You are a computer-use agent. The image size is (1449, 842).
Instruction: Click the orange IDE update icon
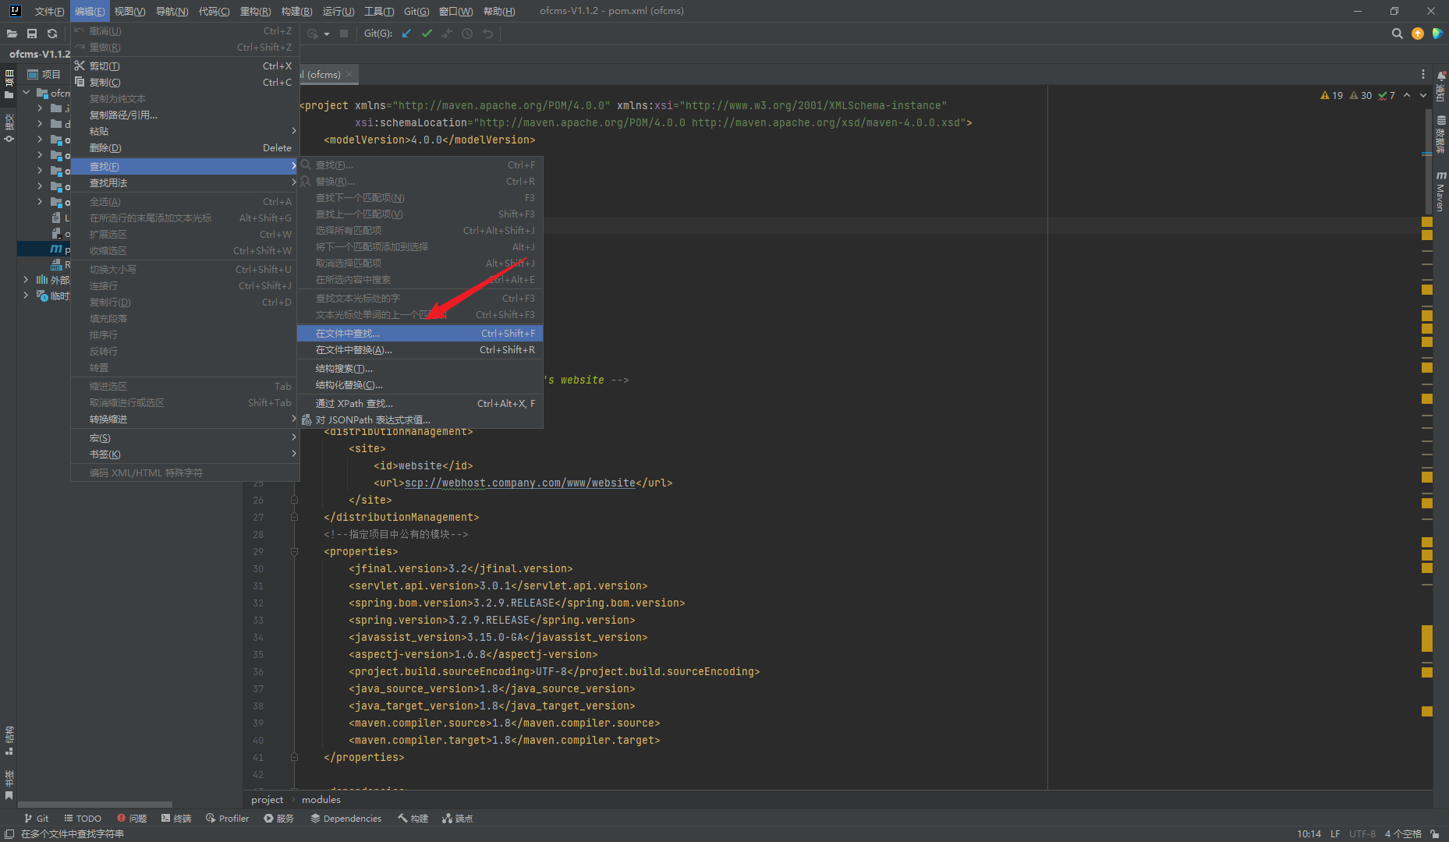click(1418, 34)
